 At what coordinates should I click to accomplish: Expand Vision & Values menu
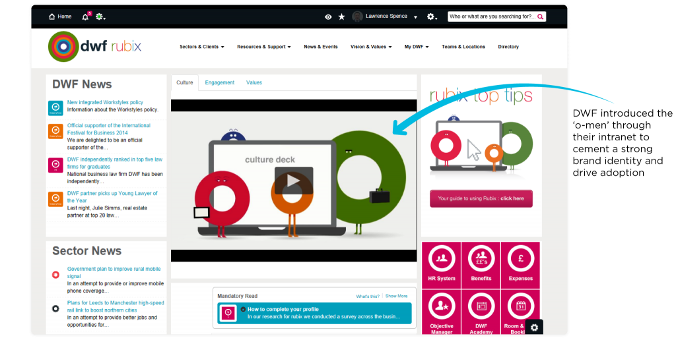pos(371,47)
